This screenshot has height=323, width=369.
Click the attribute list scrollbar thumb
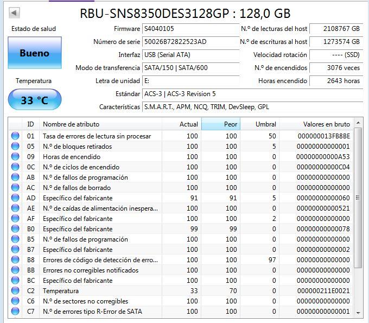tap(358, 198)
